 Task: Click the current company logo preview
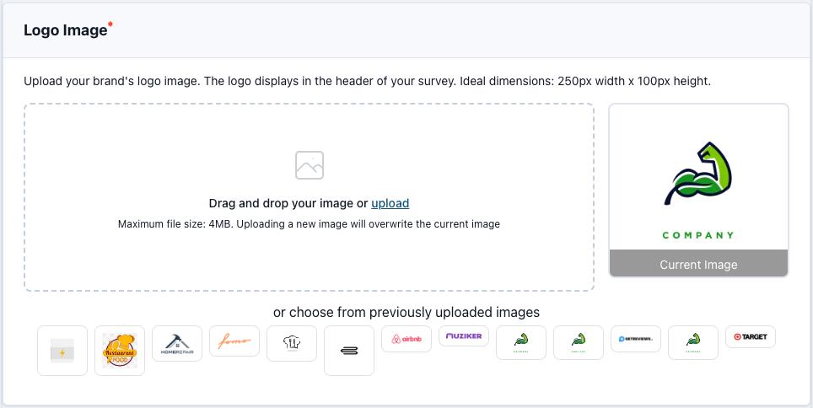698,184
